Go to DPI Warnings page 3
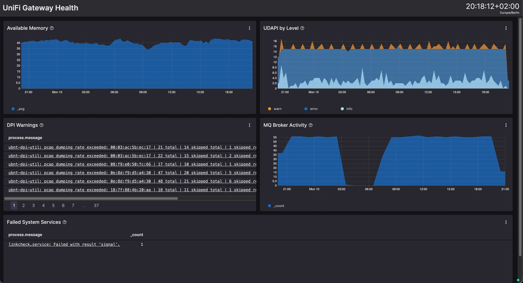 33,206
